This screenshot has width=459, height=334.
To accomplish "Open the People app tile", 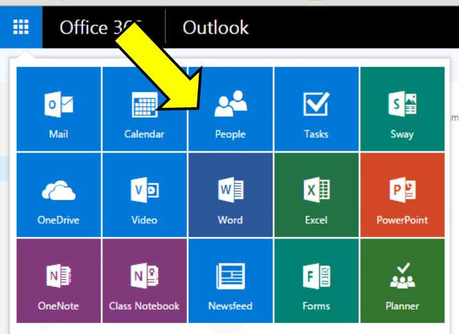I will tap(231, 109).
